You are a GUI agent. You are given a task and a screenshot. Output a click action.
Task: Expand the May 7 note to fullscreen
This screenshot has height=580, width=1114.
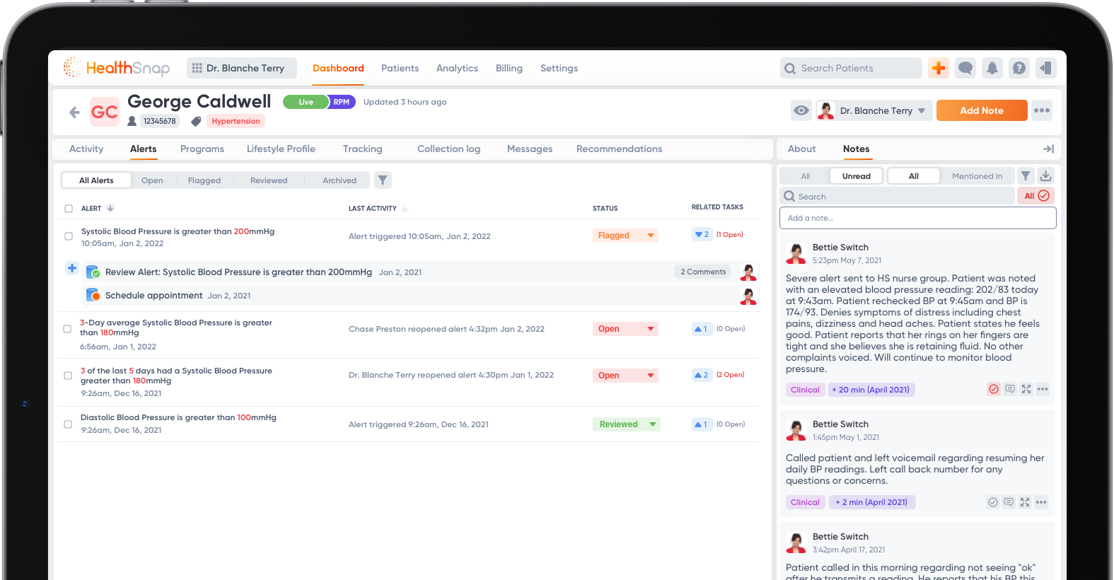(x=1026, y=389)
